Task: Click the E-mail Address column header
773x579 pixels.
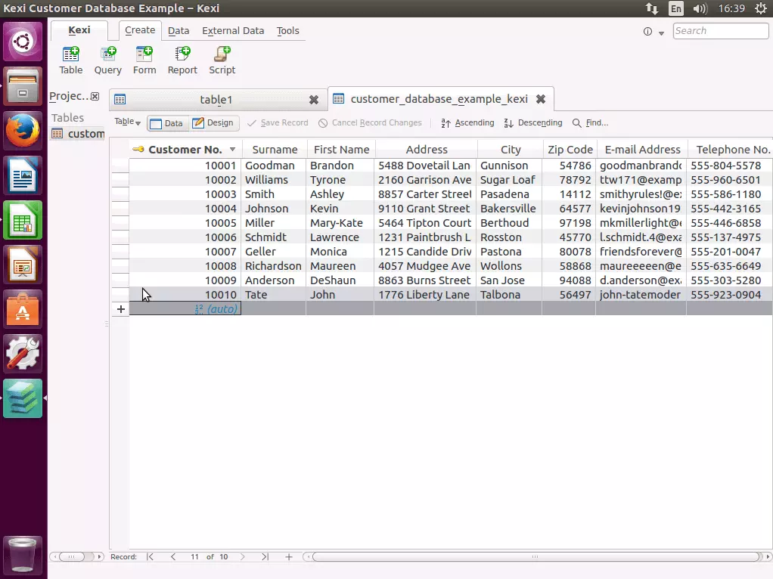Action: click(x=642, y=150)
